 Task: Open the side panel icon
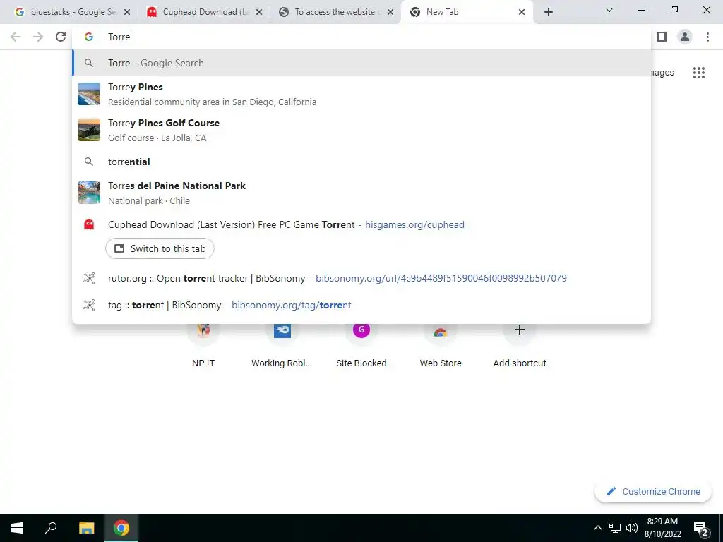point(662,37)
